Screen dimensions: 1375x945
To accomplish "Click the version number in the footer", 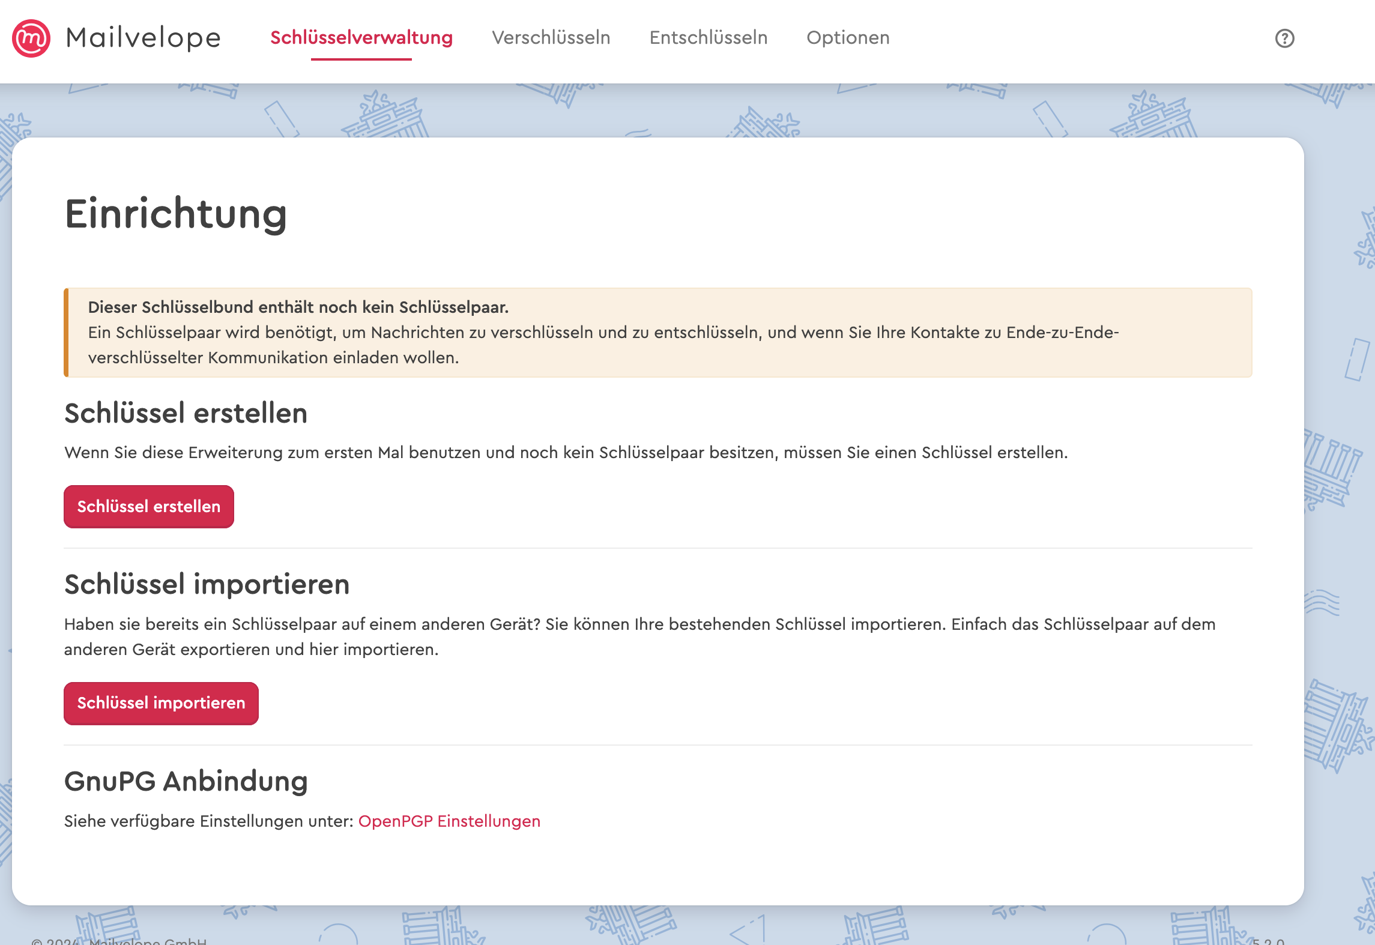I will [1268, 941].
